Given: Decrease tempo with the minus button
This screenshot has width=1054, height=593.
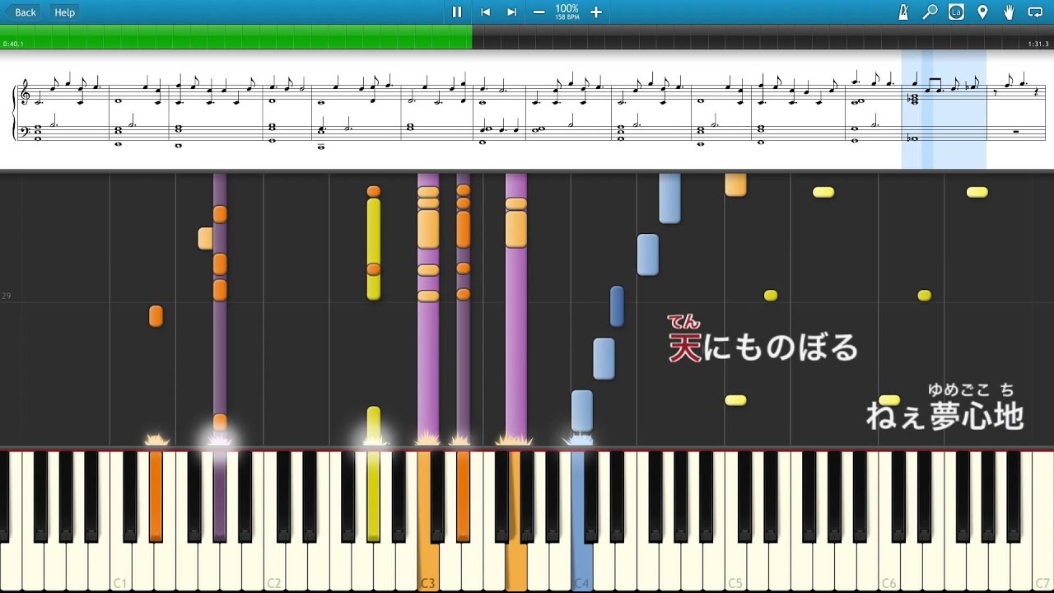Looking at the screenshot, I should point(539,12).
